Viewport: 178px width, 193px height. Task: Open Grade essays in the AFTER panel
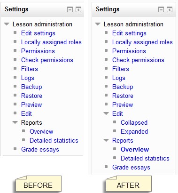point(131,168)
